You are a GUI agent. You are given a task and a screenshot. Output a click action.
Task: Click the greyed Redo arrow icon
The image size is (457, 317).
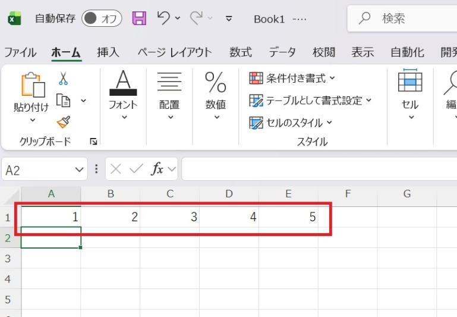click(196, 18)
